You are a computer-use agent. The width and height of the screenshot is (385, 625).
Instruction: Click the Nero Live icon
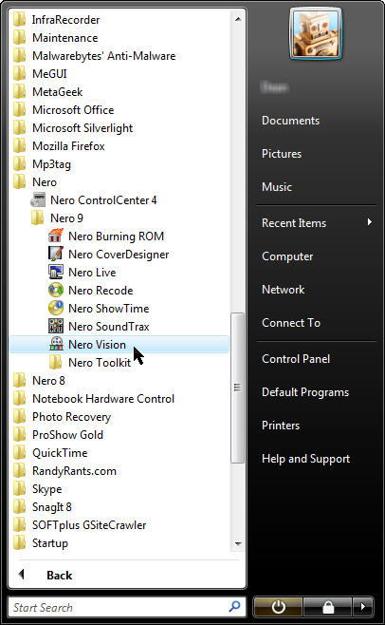click(56, 272)
